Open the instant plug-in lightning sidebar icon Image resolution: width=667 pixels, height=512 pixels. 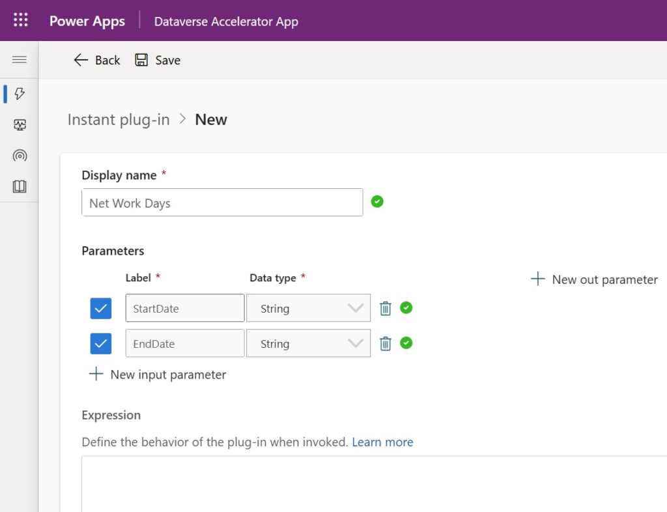[x=20, y=94]
